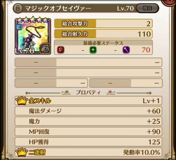Image resolution: width=176 pixels, height=160 pixels.
Task: Select the 魔力 +25 property row
Action: pyautogui.click(x=88, y=121)
